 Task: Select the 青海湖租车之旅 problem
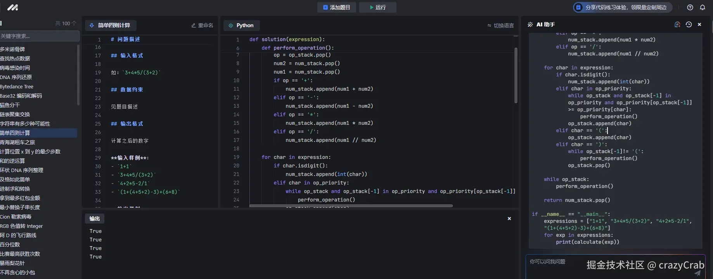click(18, 142)
